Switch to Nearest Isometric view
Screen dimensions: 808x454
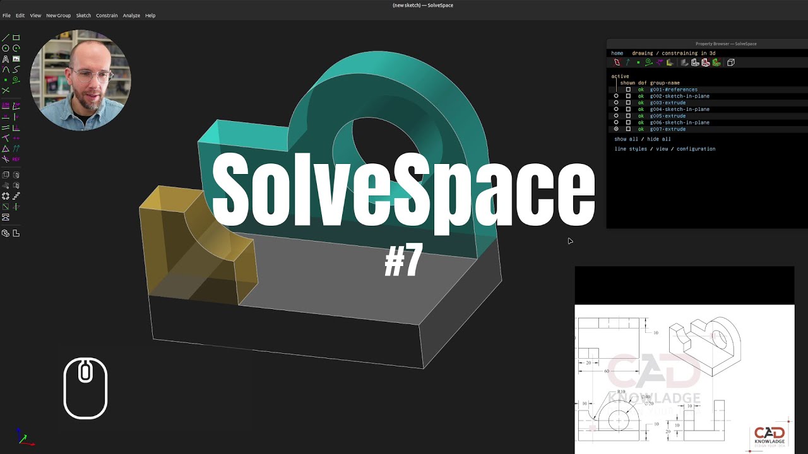pos(6,233)
